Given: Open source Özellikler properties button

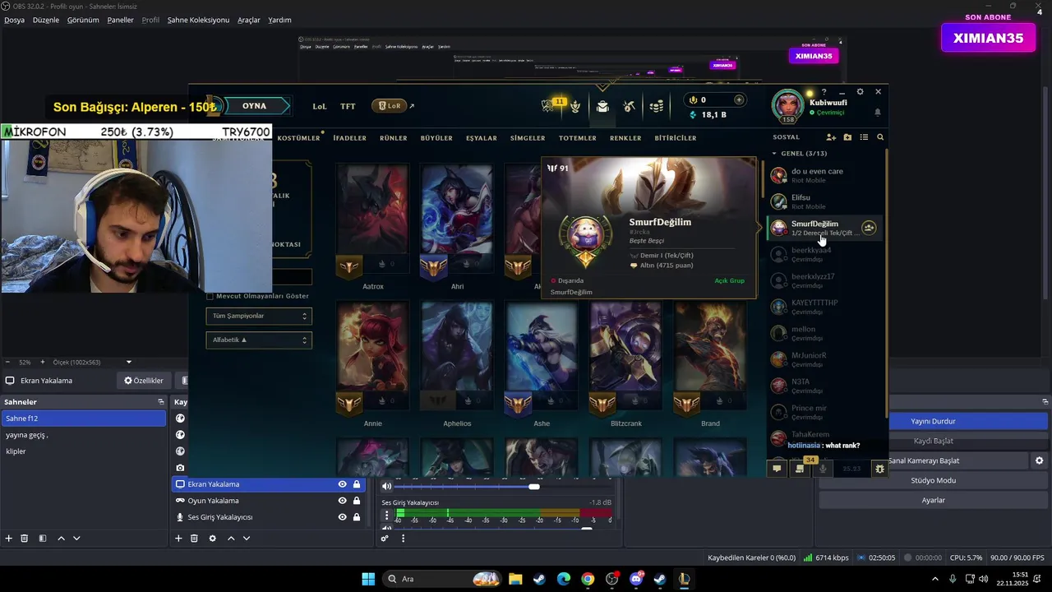Looking at the screenshot, I should point(144,381).
